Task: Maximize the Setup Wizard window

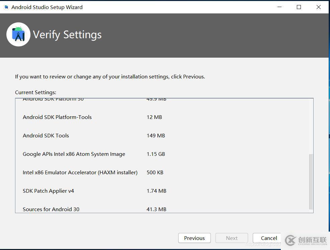Action: (x=299, y=7)
